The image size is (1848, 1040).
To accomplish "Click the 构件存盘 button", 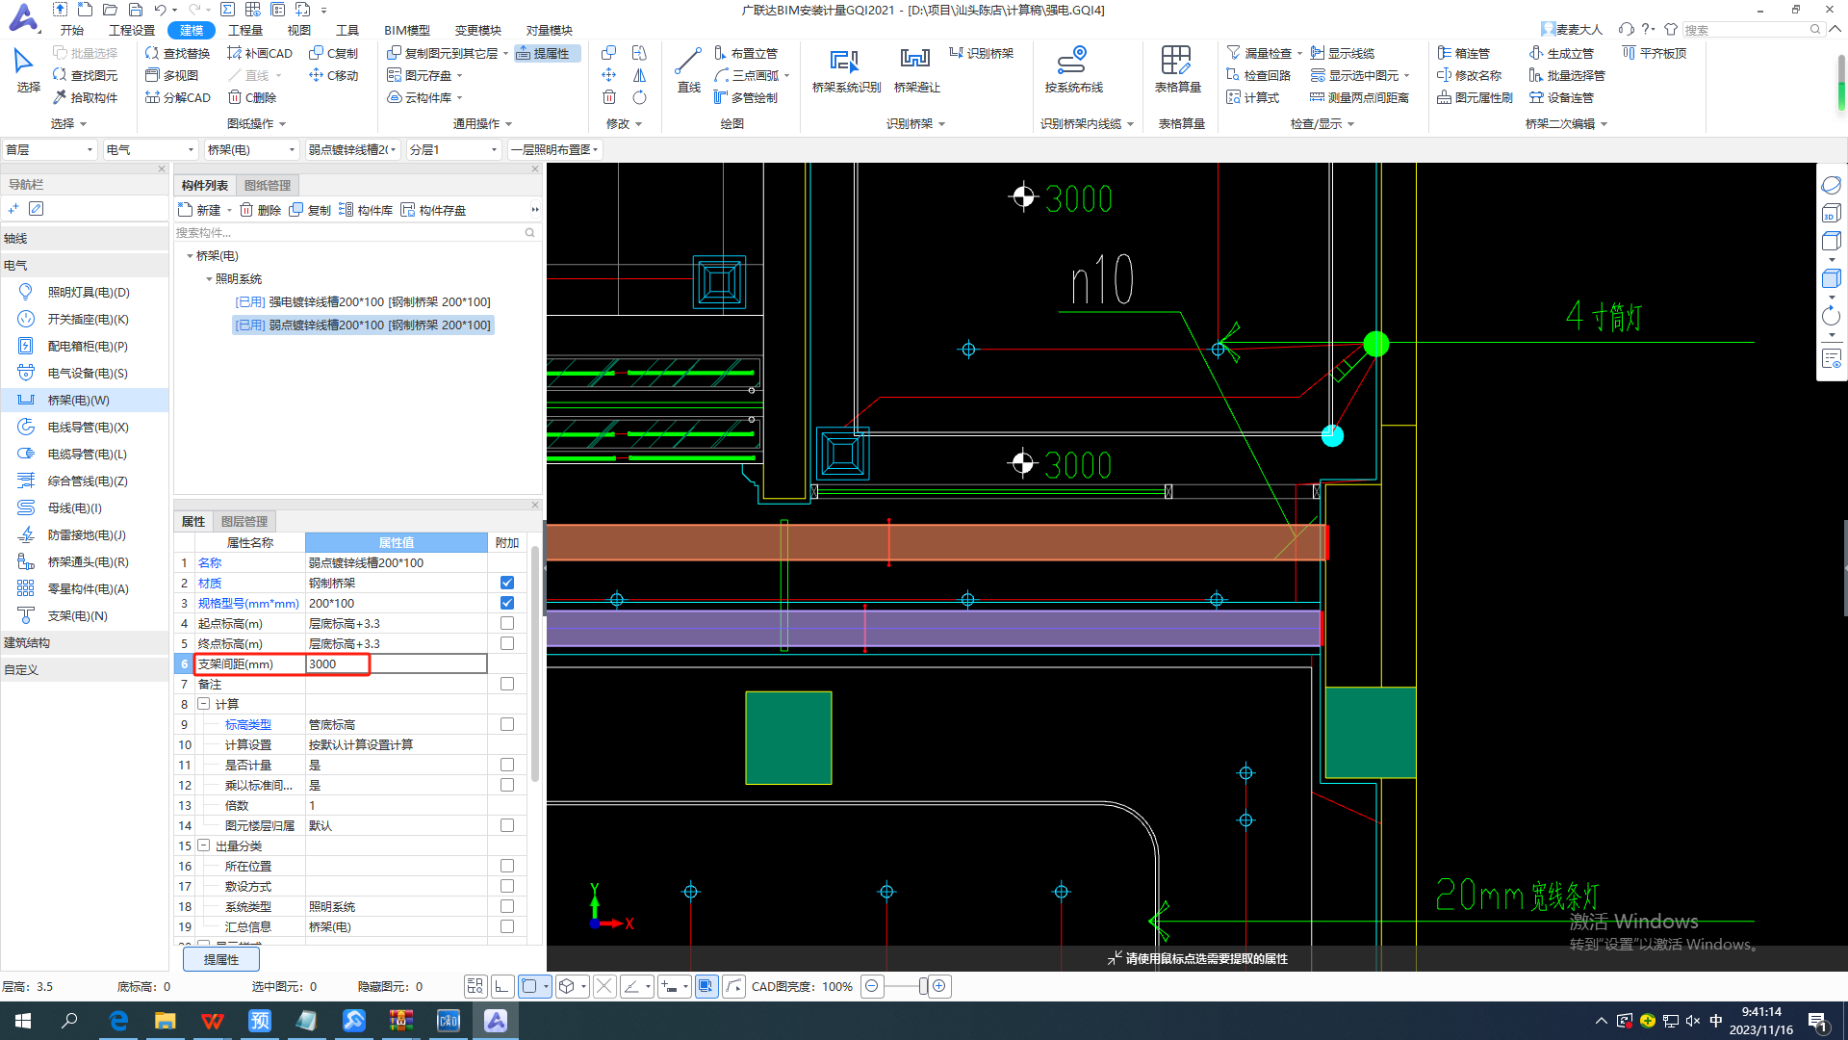I will coord(434,210).
